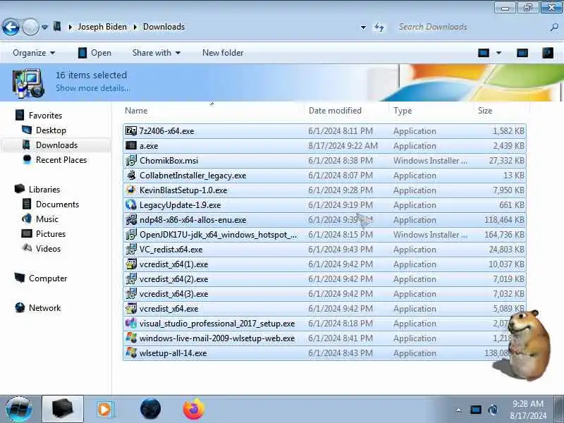
Task: Click the vcredist_x64(3).exe icon
Action: pos(131,293)
